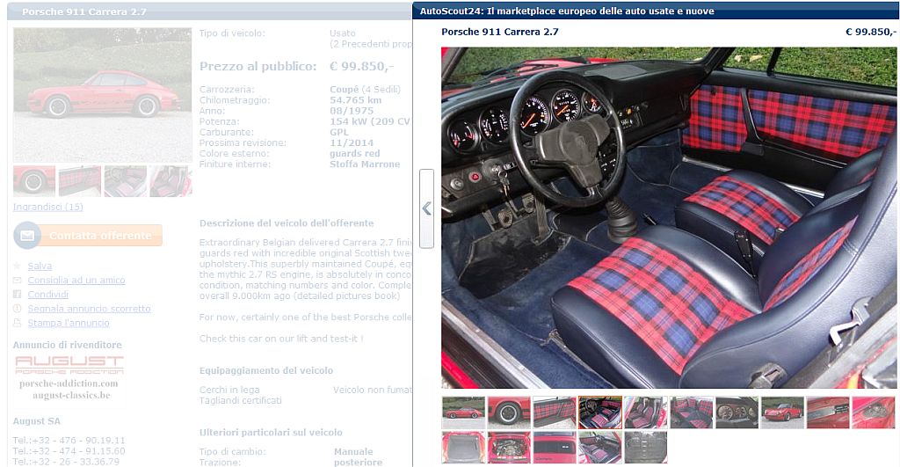Select the highlighted gallery thumbnail of steering wheel interior

(x=599, y=412)
